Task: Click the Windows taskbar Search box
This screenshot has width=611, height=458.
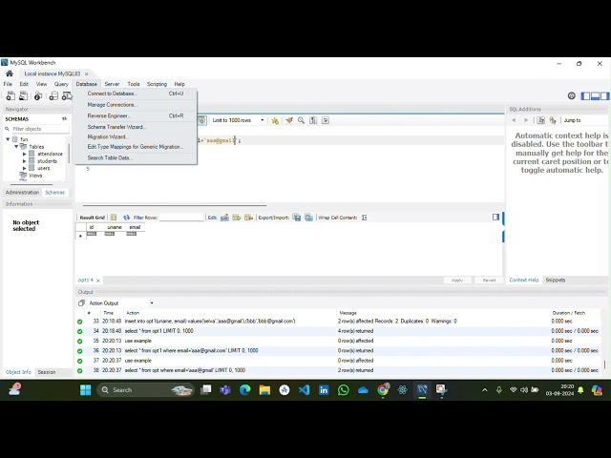Action: (x=145, y=389)
